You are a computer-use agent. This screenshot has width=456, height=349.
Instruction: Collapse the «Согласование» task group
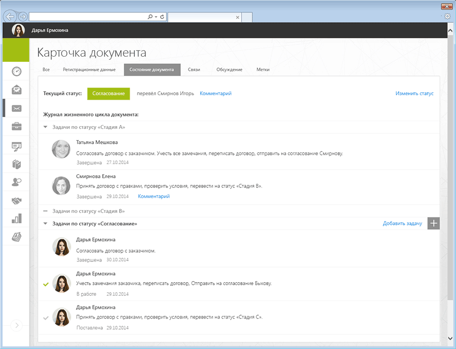(x=46, y=223)
